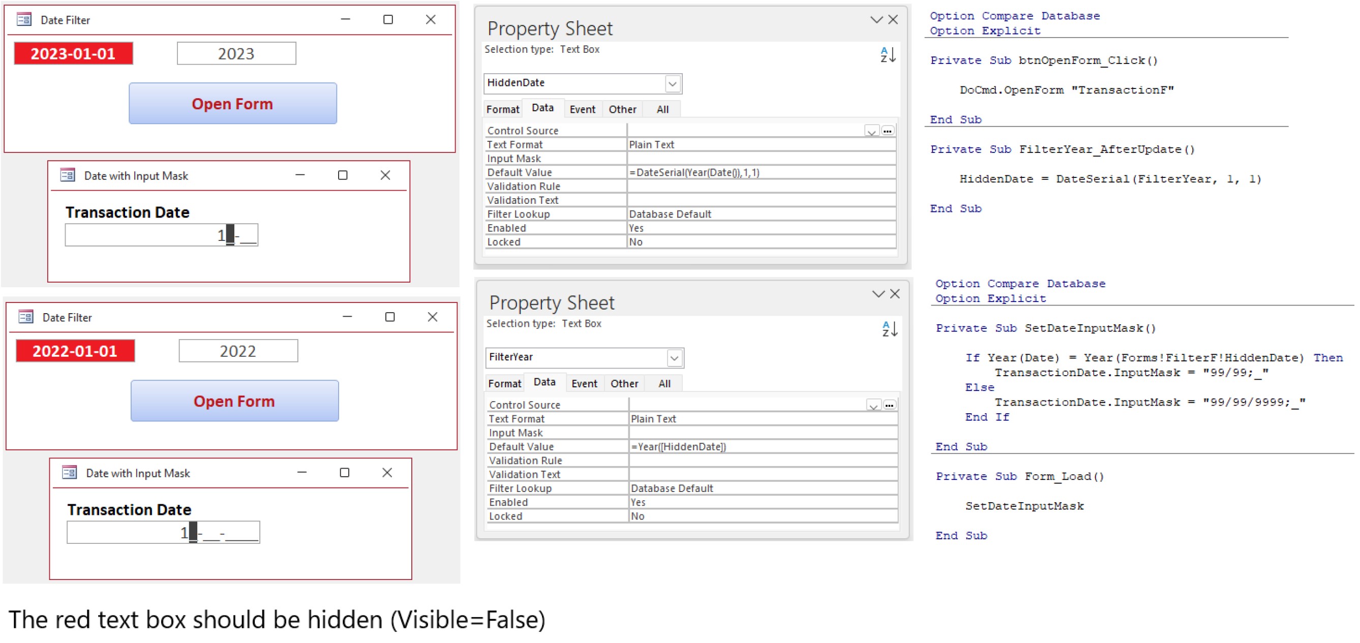Click the Transaction Date input mask field
Image resolution: width=1360 pixels, height=643 pixels.
[x=161, y=234]
